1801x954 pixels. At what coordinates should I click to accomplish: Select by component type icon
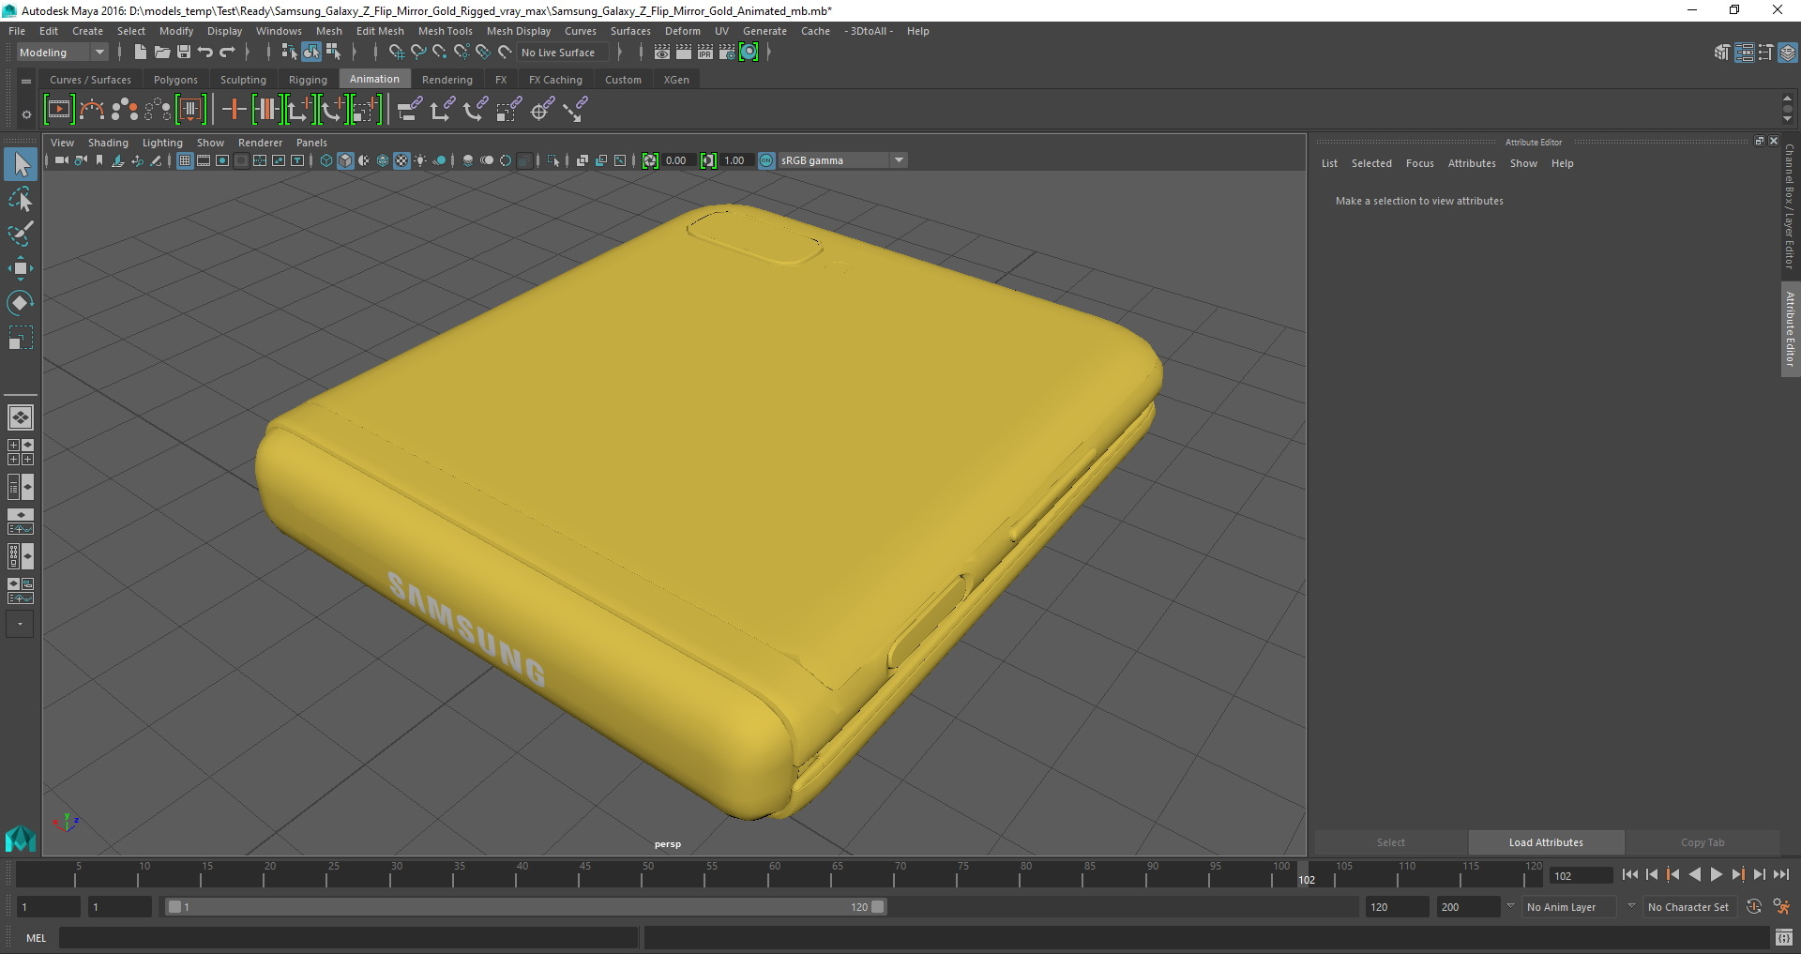pos(332,53)
